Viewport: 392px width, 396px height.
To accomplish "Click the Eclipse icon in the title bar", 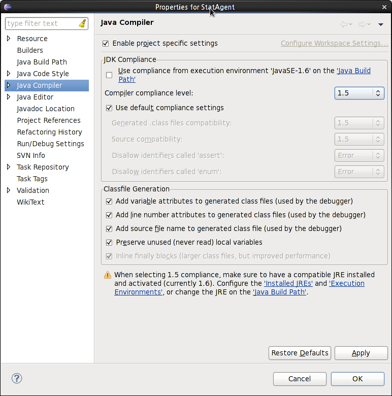I will 8,7.
